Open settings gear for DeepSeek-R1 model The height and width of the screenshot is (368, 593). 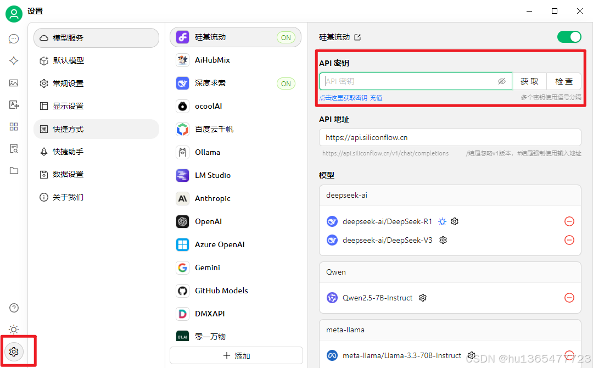(x=455, y=221)
